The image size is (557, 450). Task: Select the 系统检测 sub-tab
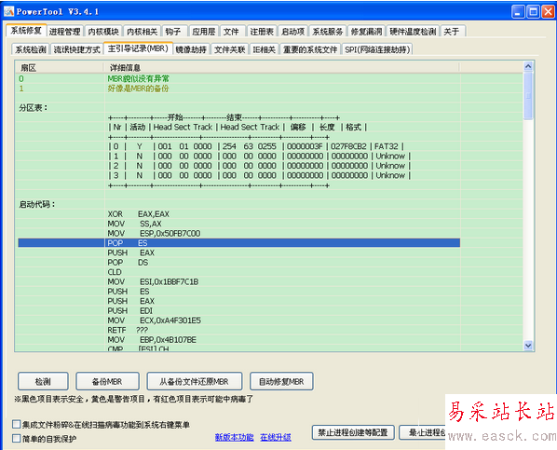coord(31,49)
